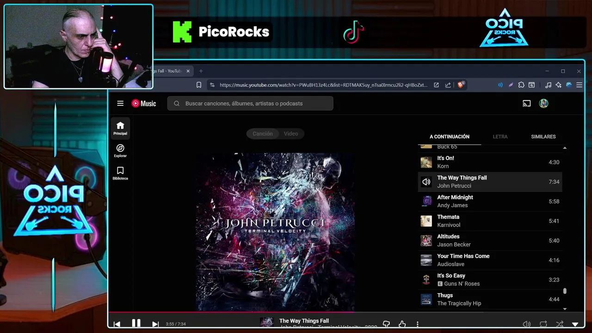Like The Way Things Fall

(402, 324)
